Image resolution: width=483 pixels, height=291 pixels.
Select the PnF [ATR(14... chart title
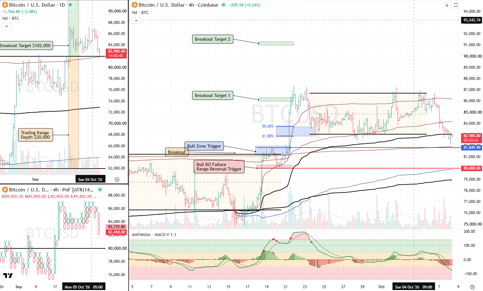(51, 190)
